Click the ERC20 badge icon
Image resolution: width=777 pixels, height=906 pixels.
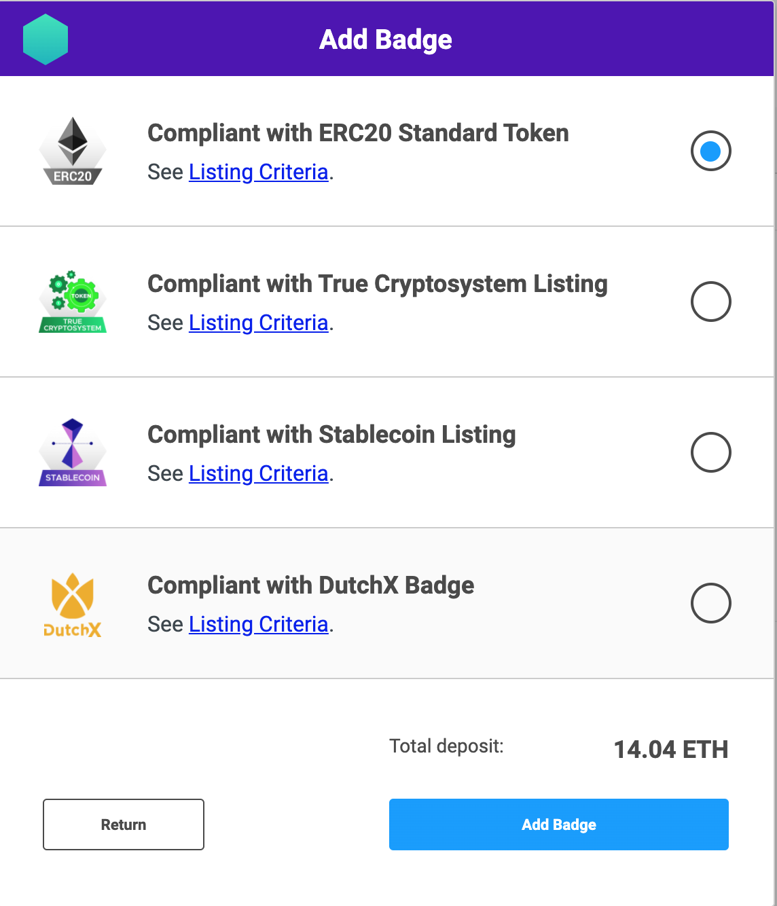[x=73, y=151]
